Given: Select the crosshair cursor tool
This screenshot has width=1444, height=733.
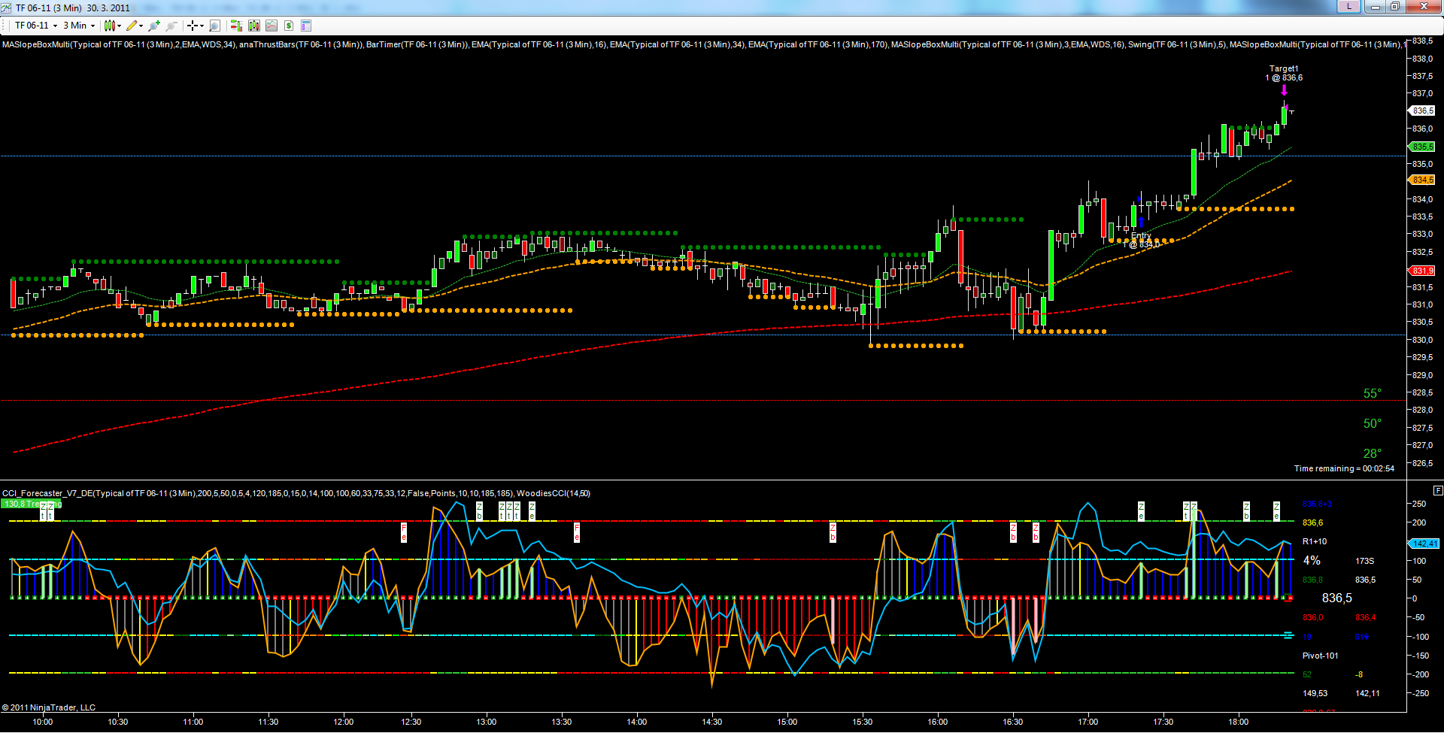Looking at the screenshot, I should point(193,26).
